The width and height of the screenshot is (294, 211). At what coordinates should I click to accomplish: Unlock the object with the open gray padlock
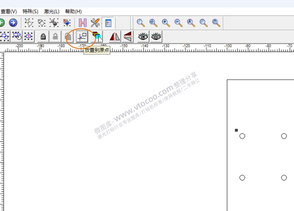point(55,37)
